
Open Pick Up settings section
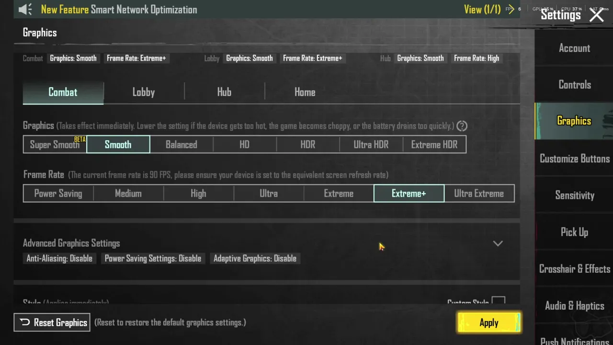(x=574, y=232)
